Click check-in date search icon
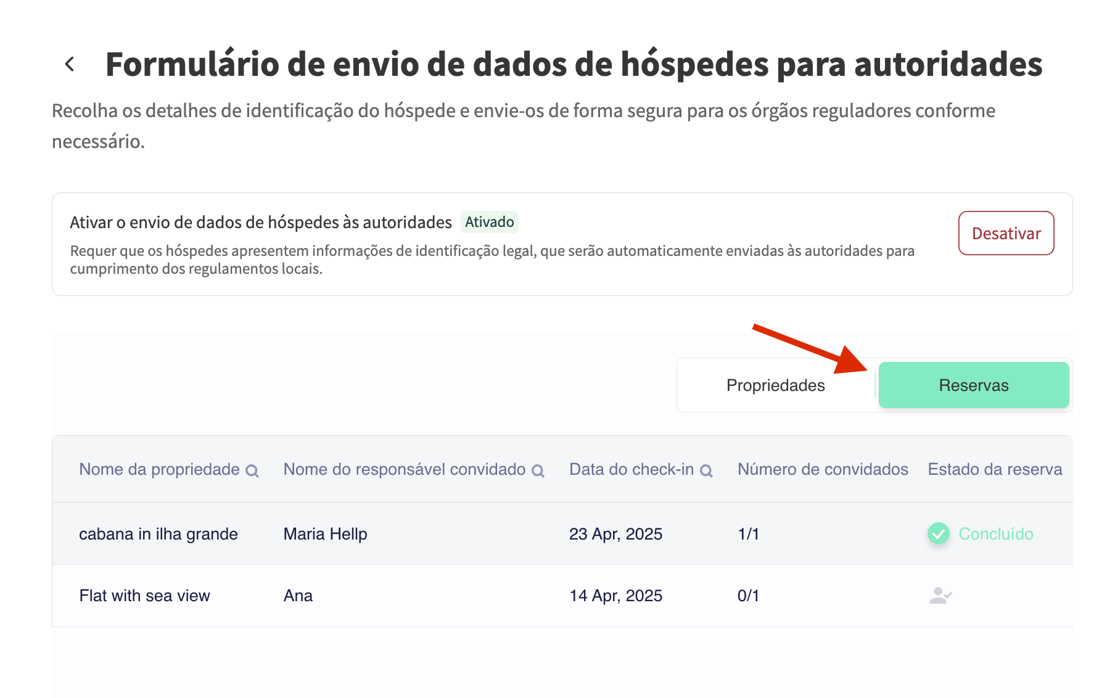 [x=706, y=471]
